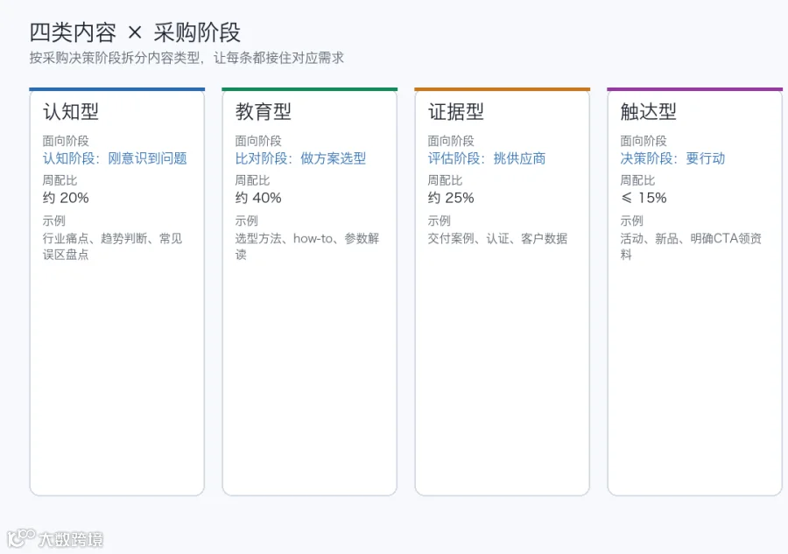Select the 教育型 card heading
The width and height of the screenshot is (788, 554).
coord(264,111)
